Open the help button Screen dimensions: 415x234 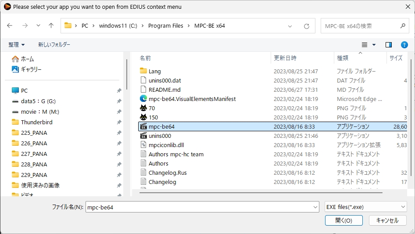coord(404,45)
